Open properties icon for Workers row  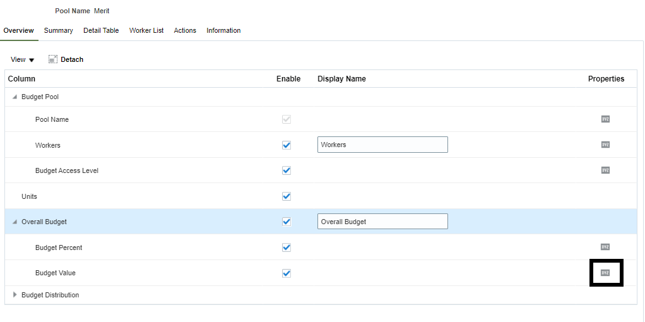[605, 145]
